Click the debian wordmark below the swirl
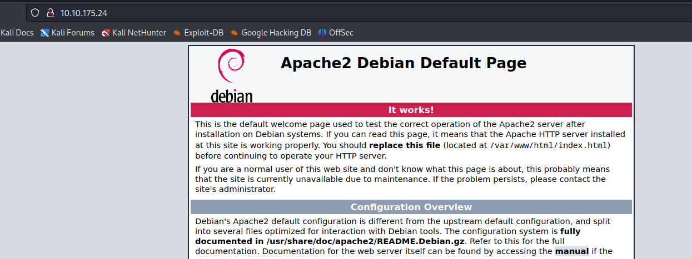This screenshot has height=259, width=692. (x=232, y=95)
